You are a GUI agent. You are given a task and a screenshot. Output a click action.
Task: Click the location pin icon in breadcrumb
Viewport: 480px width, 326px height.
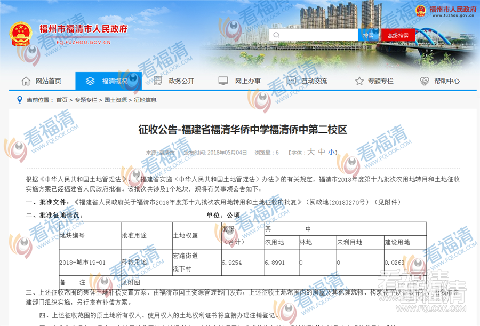tap(20, 100)
